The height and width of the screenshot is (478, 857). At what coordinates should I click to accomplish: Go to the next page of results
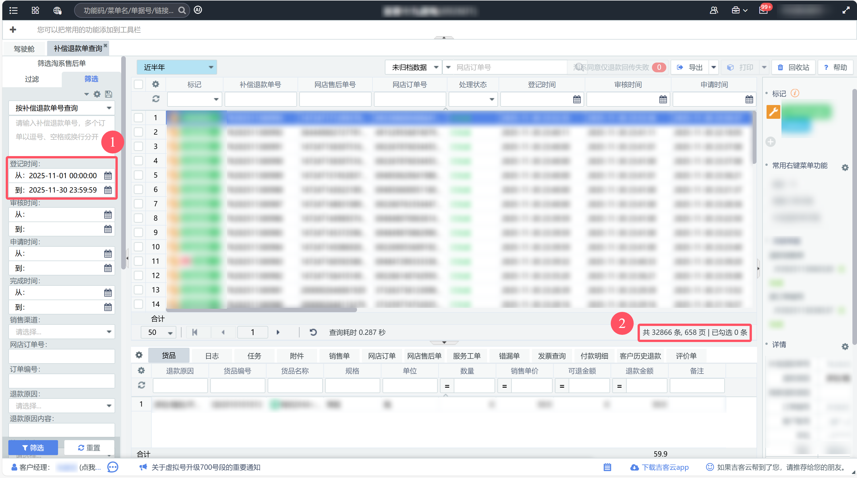[278, 332]
